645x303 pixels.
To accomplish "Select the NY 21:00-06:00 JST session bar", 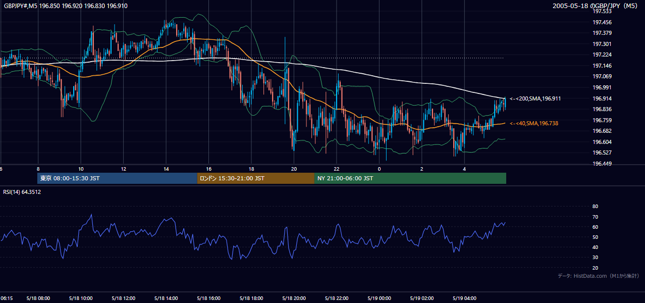I will pyautogui.click(x=410, y=178).
